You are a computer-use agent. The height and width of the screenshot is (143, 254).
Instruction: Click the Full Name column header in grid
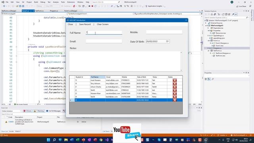click(x=98, y=77)
